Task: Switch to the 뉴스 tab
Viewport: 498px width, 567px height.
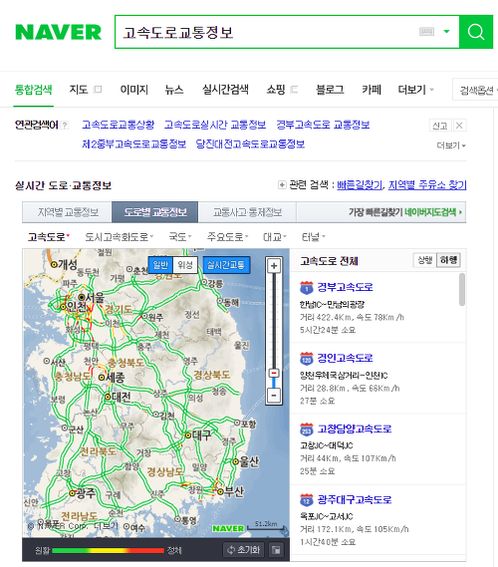Action: pos(174,90)
